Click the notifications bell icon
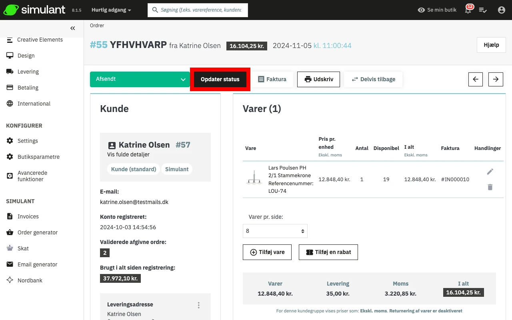This screenshot has width=512, height=320. [468, 10]
